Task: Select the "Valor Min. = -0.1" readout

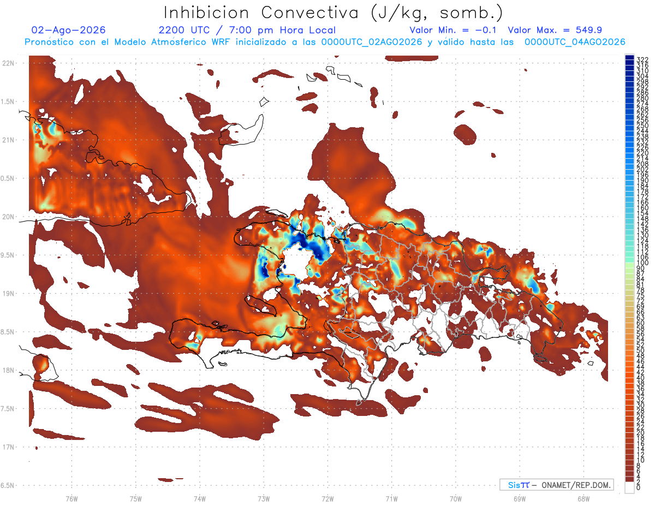Action: click(x=454, y=30)
